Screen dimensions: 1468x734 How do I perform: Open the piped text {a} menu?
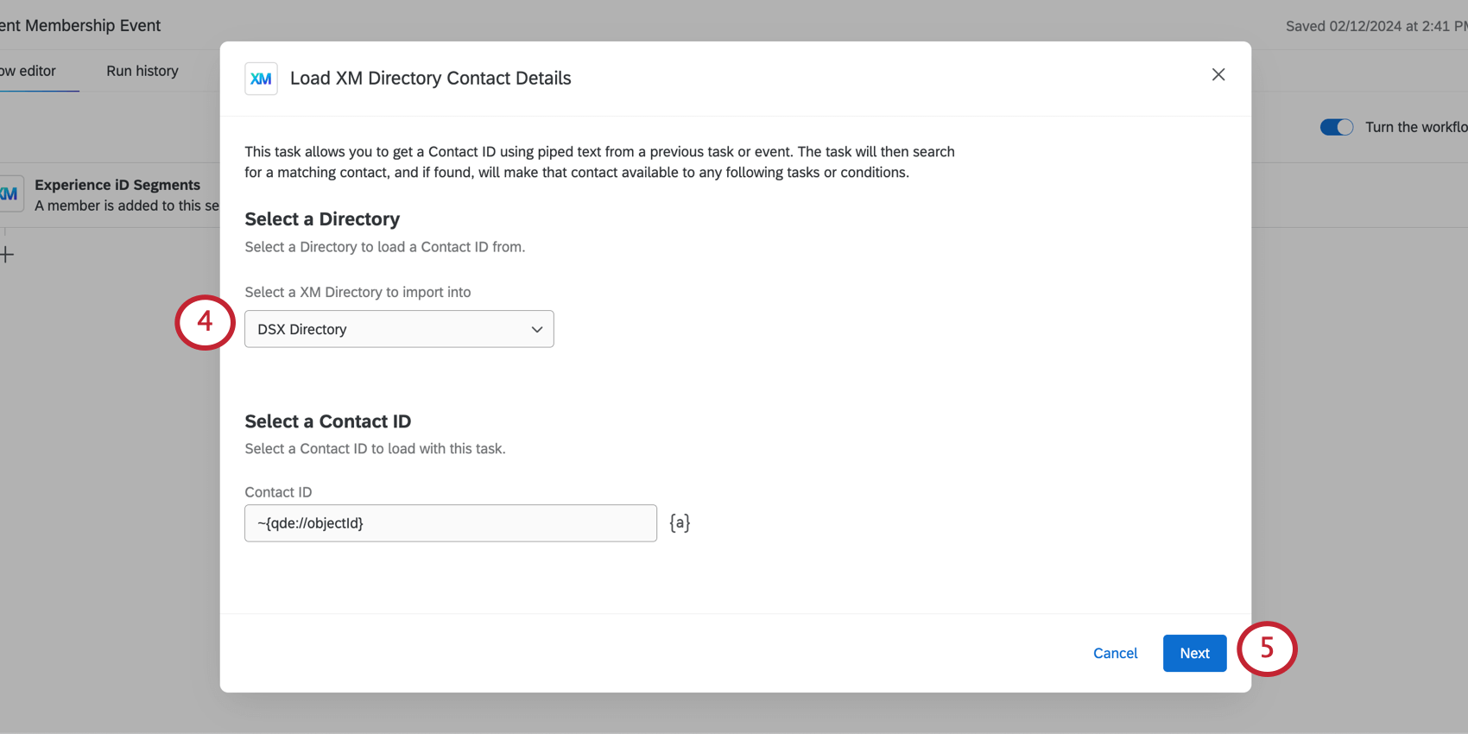(x=680, y=522)
